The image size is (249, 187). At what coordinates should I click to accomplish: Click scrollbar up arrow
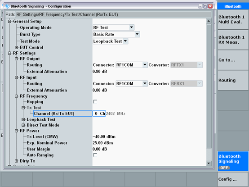click(x=209, y=21)
